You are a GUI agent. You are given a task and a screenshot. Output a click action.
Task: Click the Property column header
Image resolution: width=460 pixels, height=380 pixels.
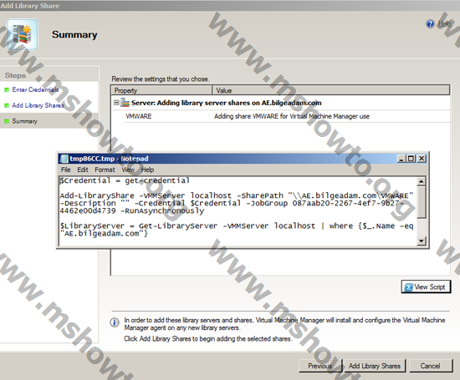[161, 90]
